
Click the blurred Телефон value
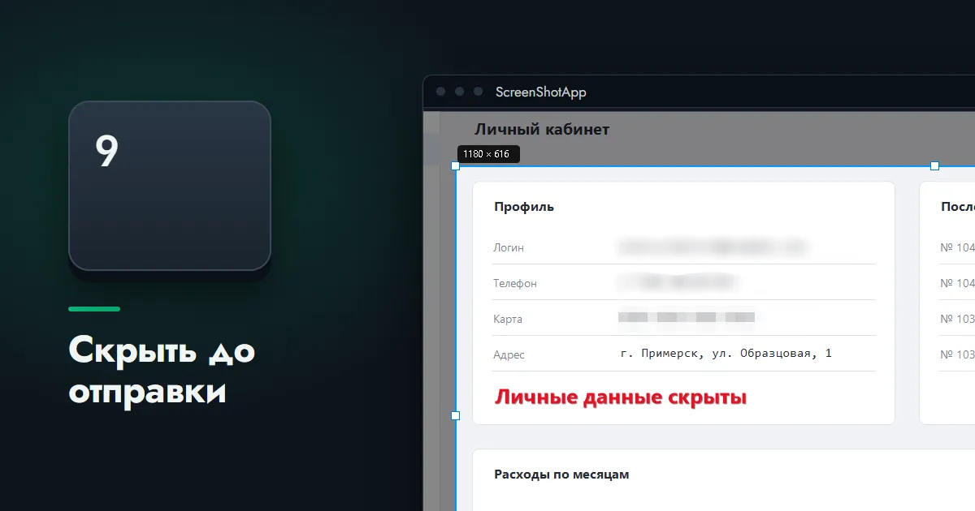tap(678, 282)
